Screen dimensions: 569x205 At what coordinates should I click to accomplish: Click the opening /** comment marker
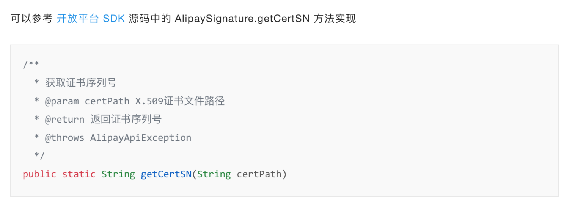pos(31,65)
